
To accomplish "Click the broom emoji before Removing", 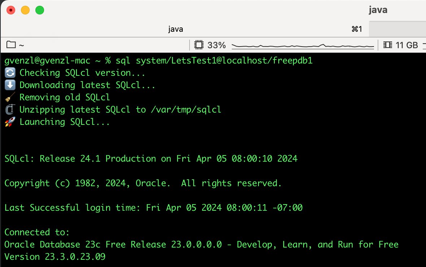I will pos(10,97).
